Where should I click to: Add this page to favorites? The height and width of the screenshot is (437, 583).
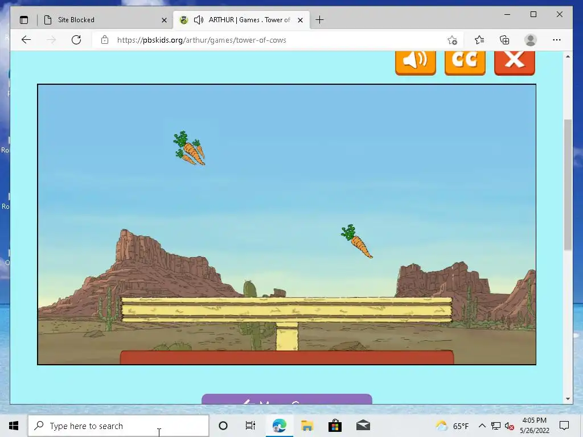click(452, 40)
